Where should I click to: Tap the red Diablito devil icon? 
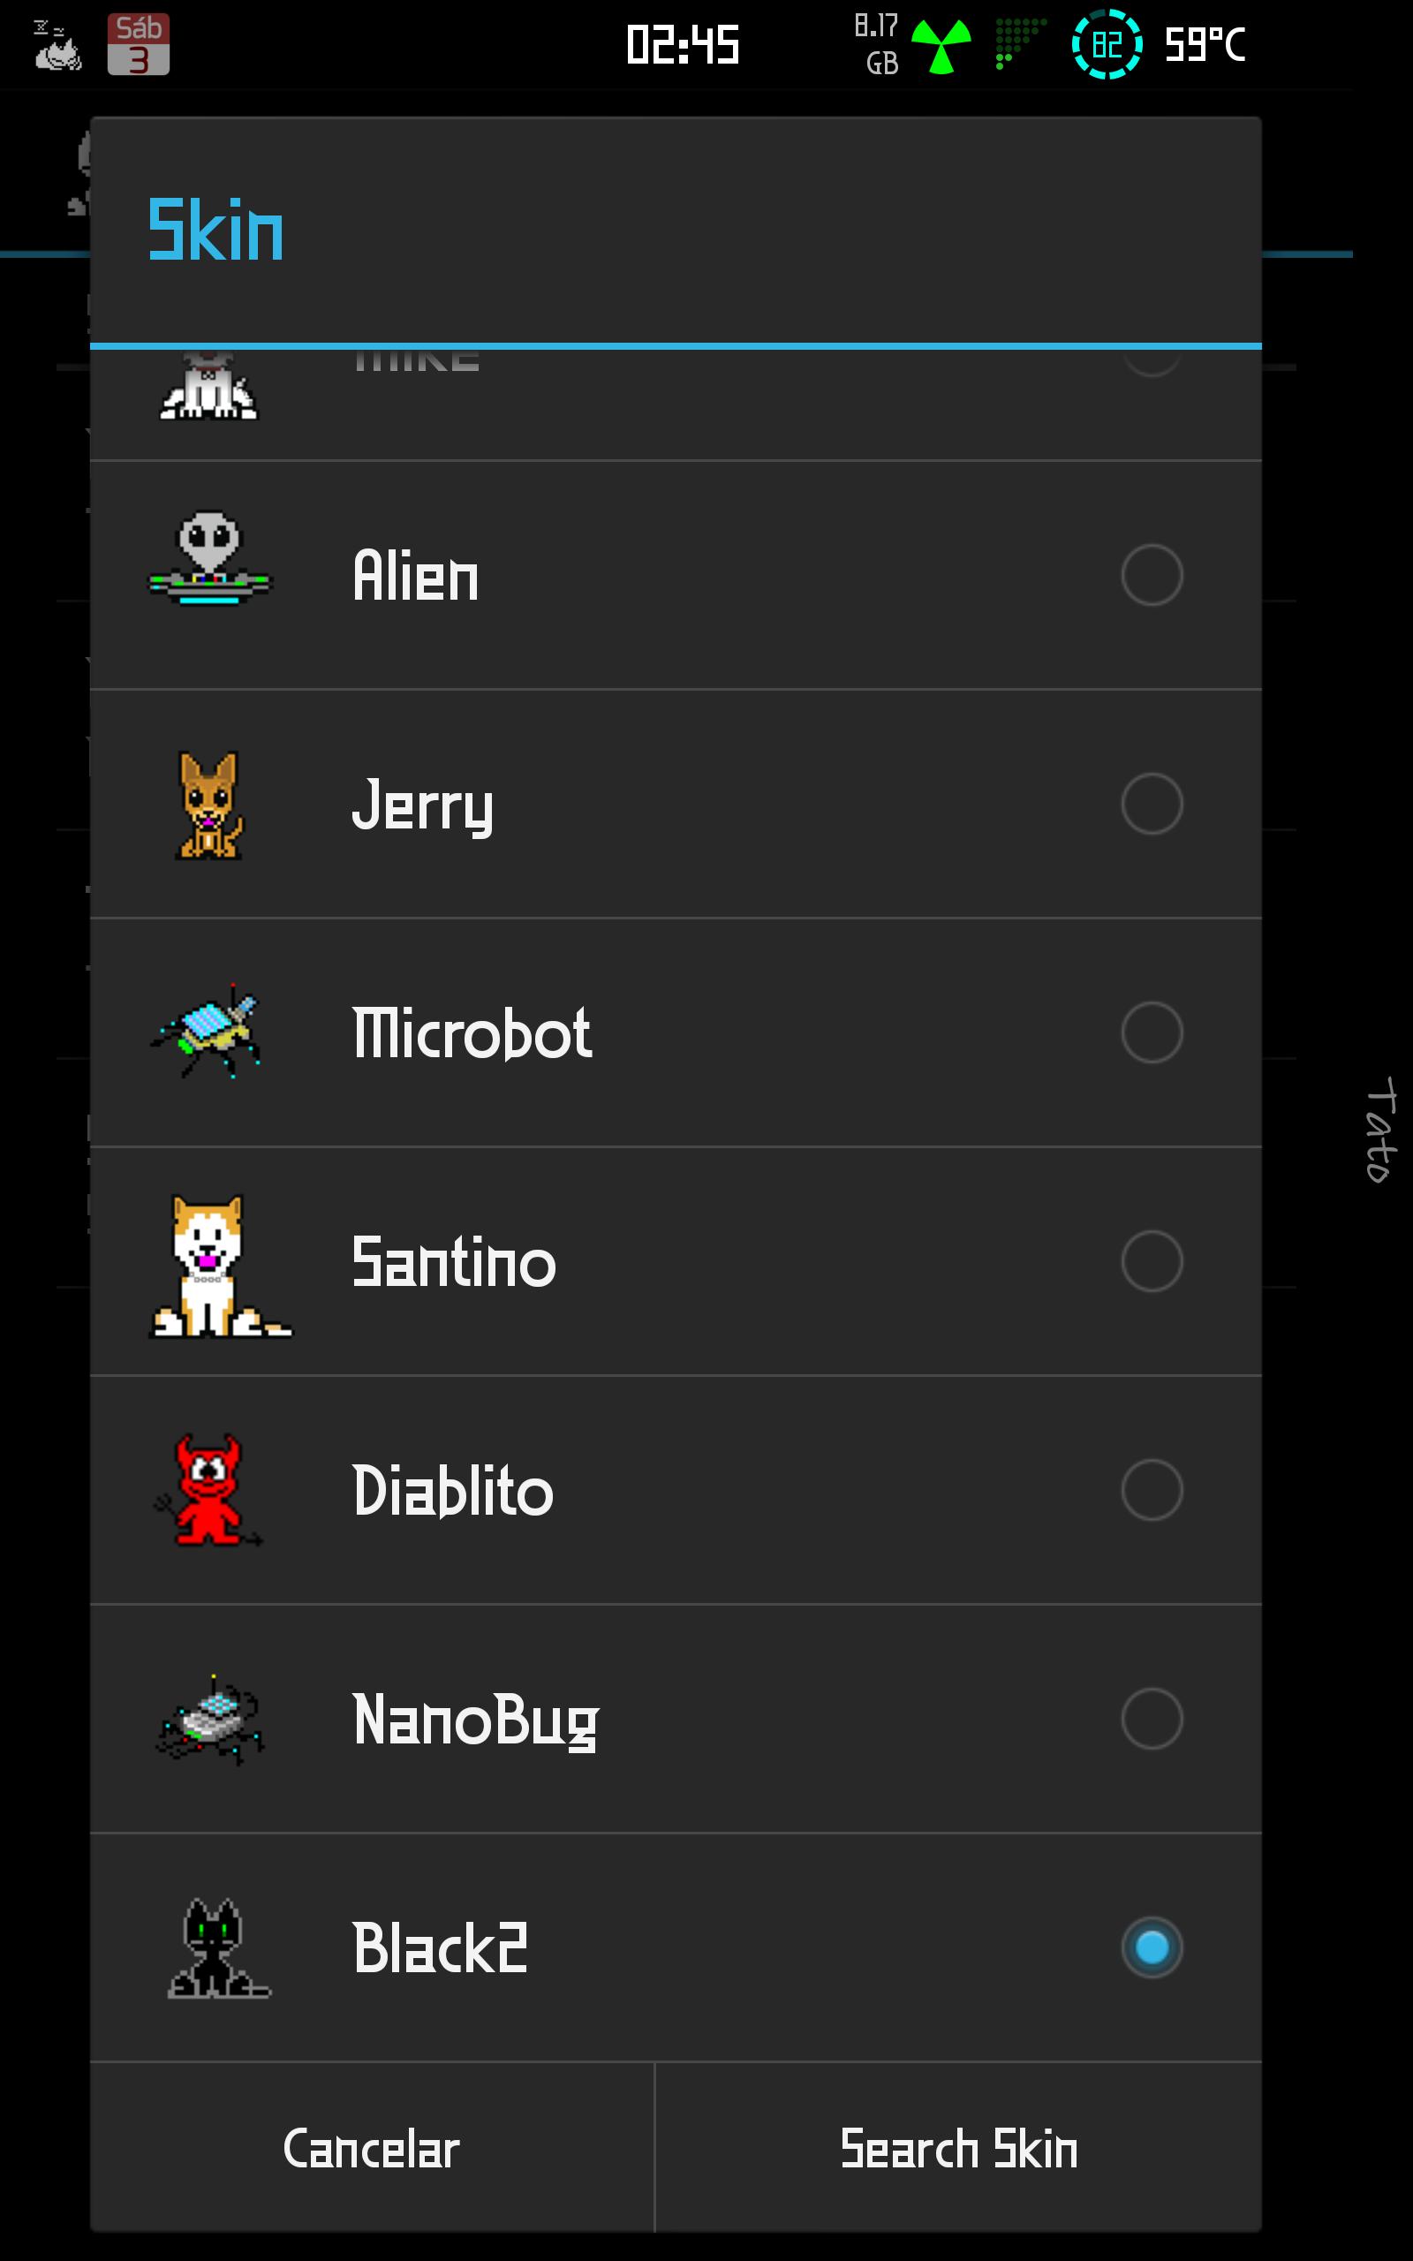tap(208, 1490)
